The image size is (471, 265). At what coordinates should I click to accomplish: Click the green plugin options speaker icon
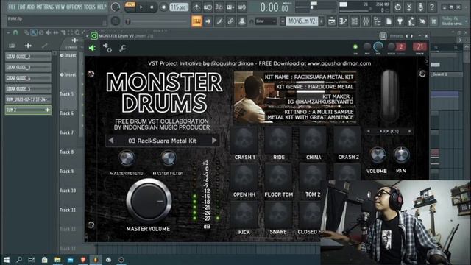tap(92, 48)
